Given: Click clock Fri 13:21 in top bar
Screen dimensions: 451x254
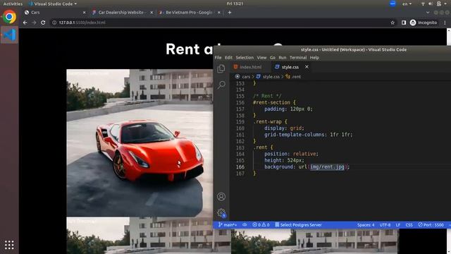Looking at the screenshot, I should [235, 4].
